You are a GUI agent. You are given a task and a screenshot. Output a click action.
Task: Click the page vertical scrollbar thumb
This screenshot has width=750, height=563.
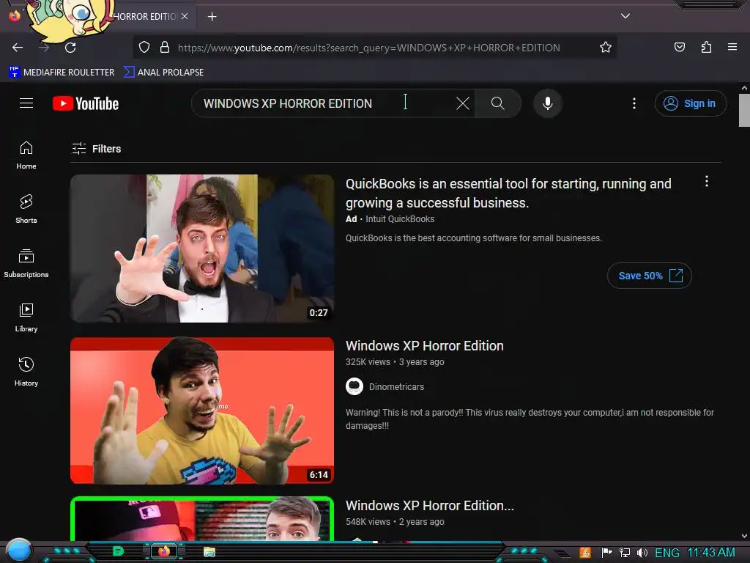tap(744, 110)
